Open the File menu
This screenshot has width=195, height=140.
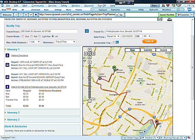pyautogui.click(x=8, y=6)
